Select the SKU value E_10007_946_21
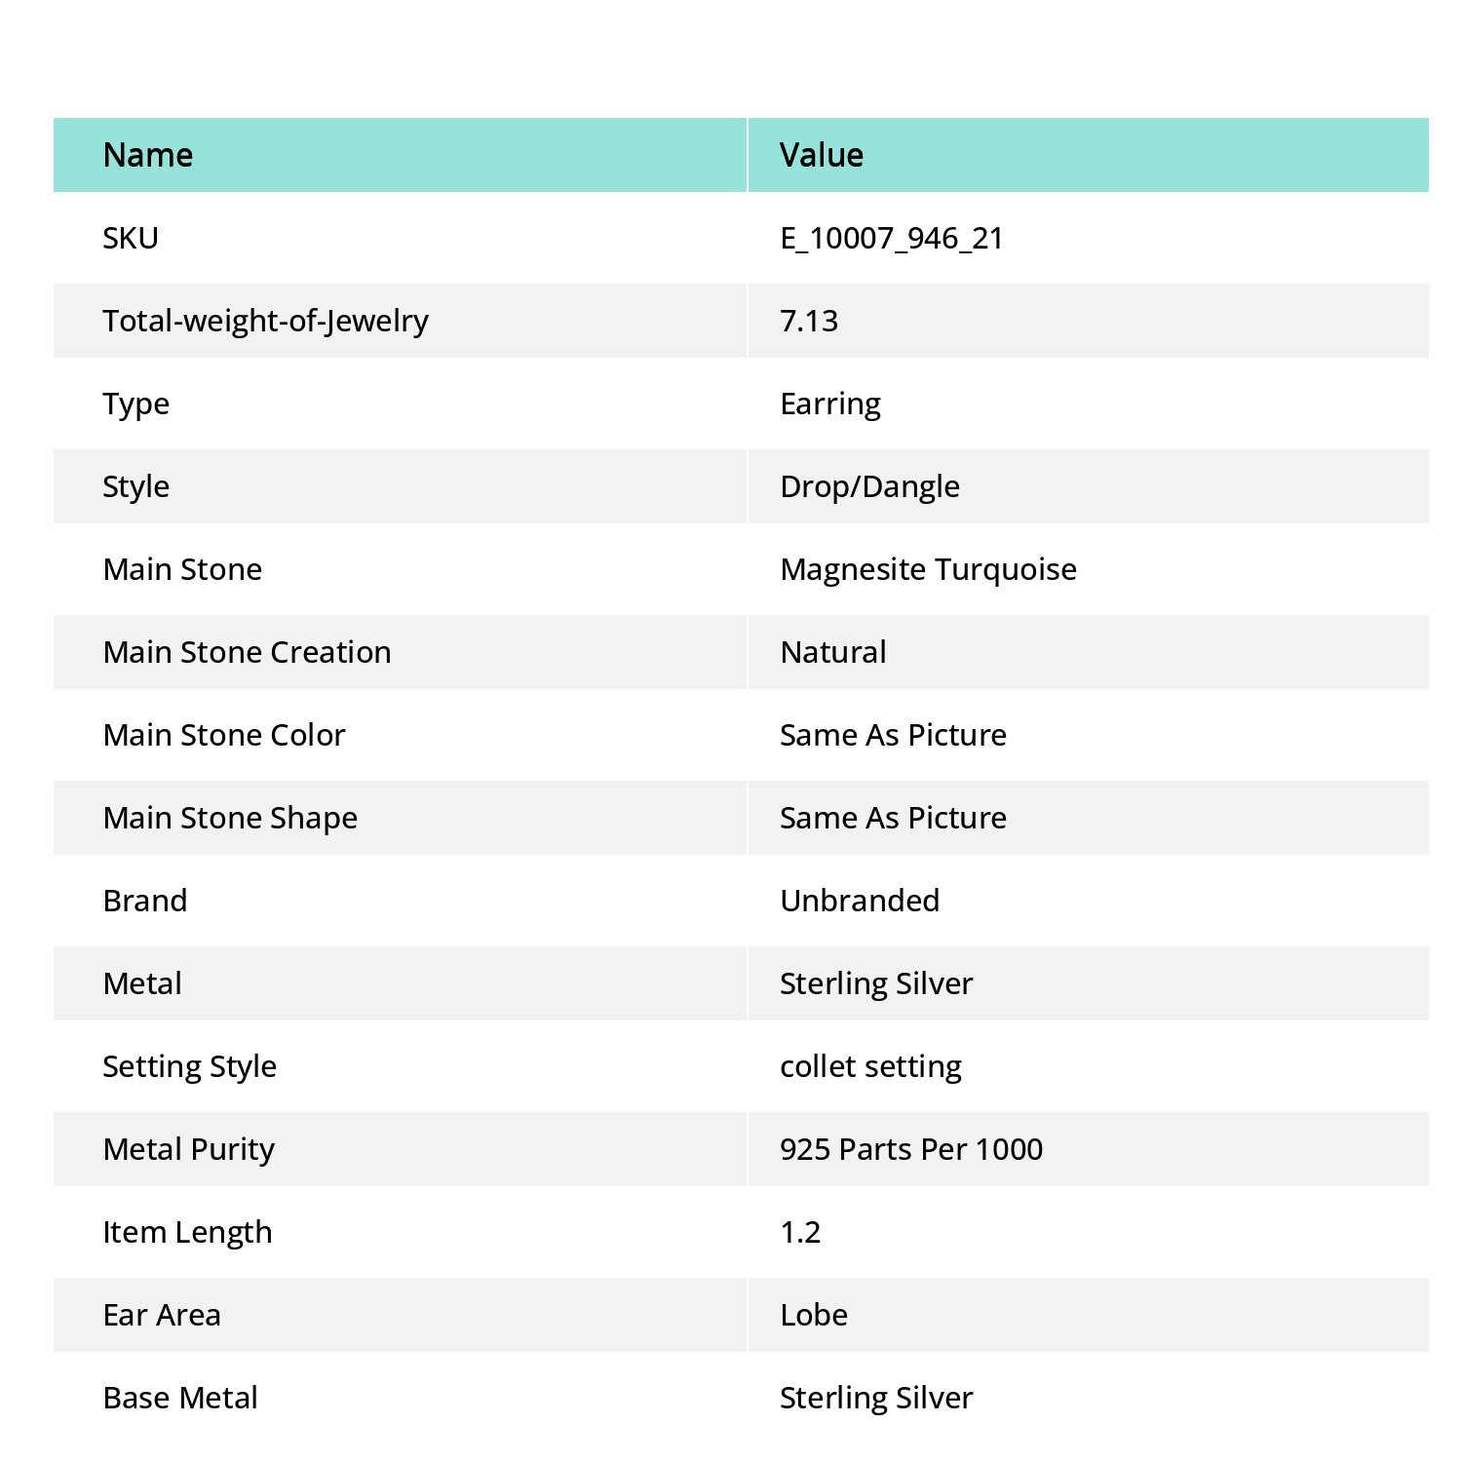 (x=892, y=238)
